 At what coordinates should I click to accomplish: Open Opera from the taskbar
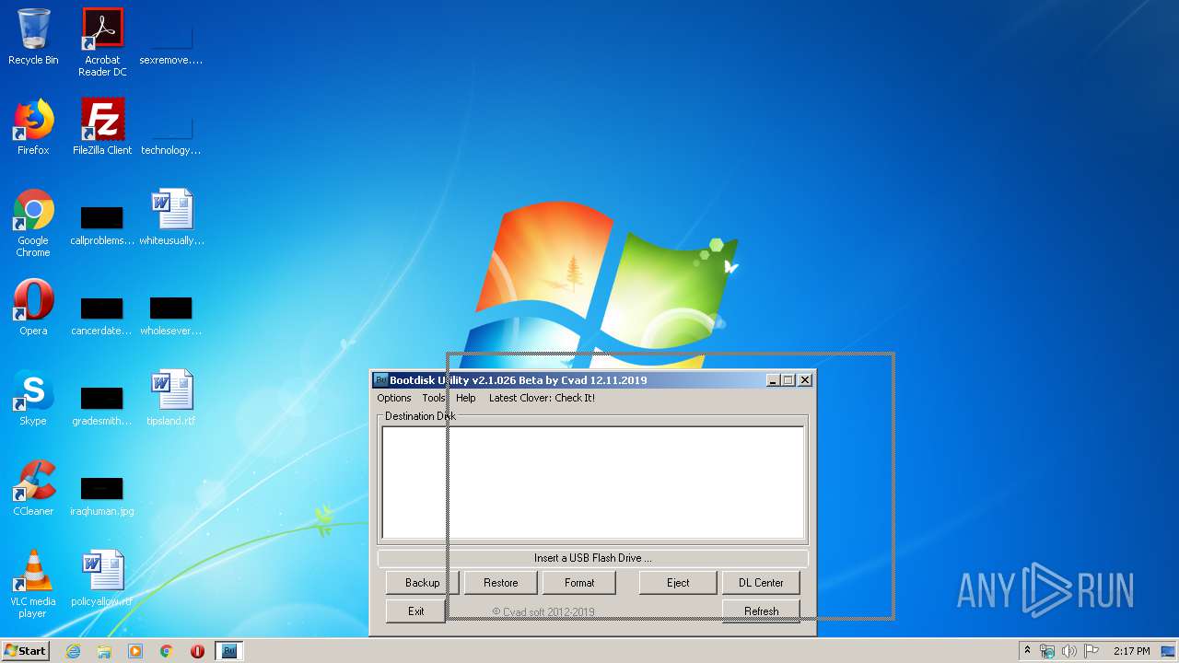click(197, 651)
